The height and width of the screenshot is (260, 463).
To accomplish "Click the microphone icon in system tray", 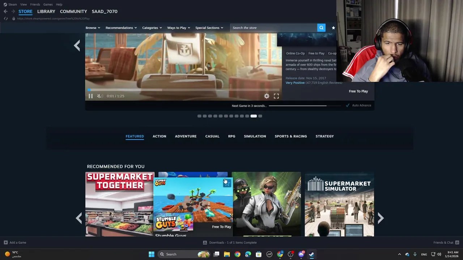I will 415,254.
